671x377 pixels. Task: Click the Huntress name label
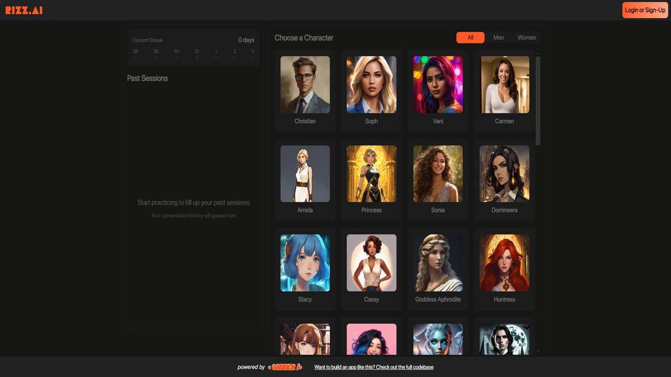[504, 300]
